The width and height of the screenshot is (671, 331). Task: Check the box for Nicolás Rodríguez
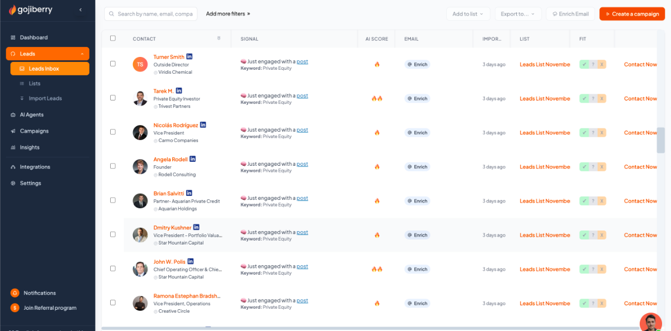pos(113,132)
